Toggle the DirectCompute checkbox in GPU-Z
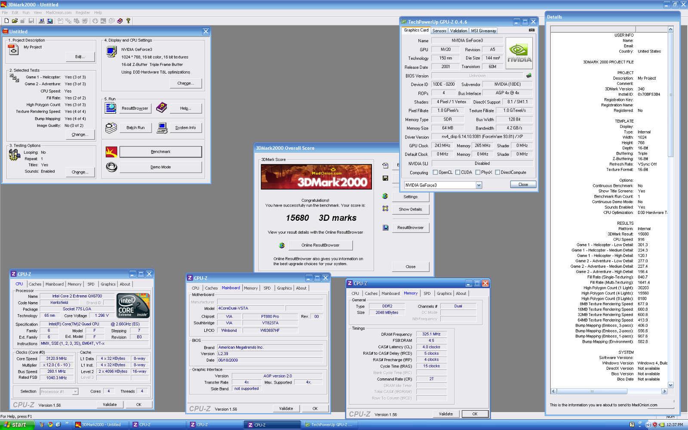Viewport: 688px width, 430px height. click(x=498, y=172)
